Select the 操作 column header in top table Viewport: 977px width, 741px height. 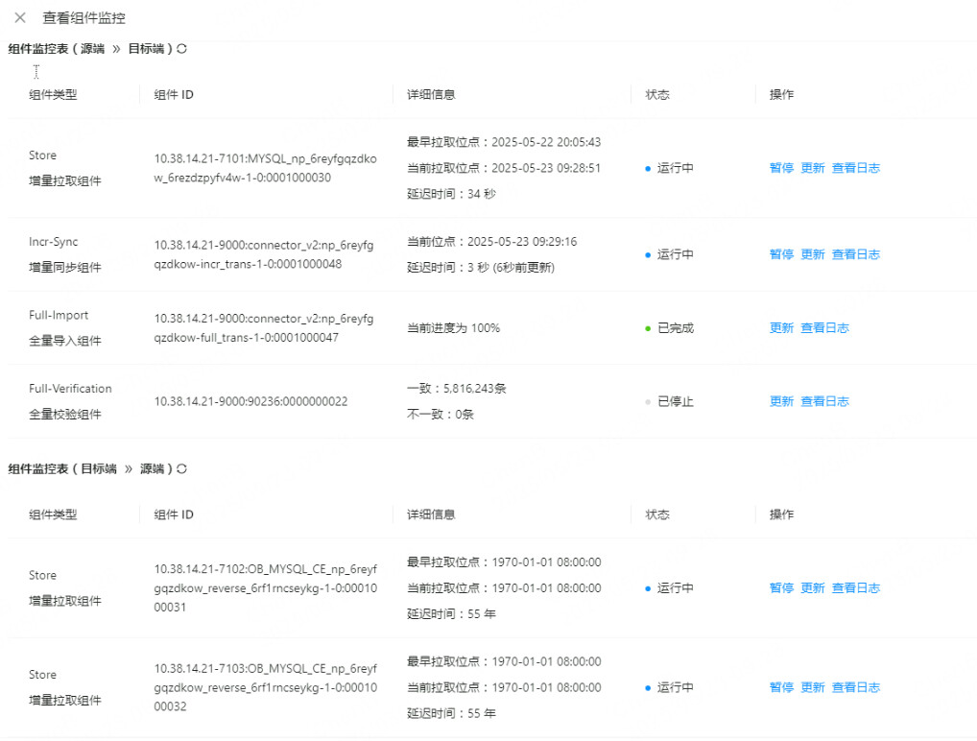[x=781, y=95]
